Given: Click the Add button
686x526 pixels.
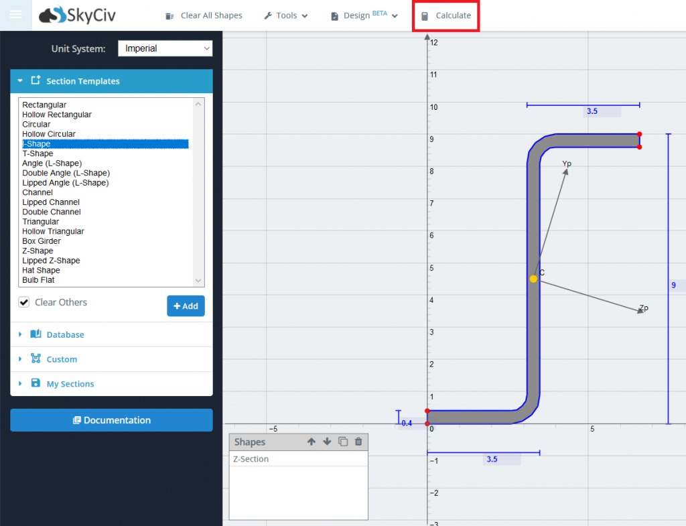Looking at the screenshot, I should (x=186, y=306).
